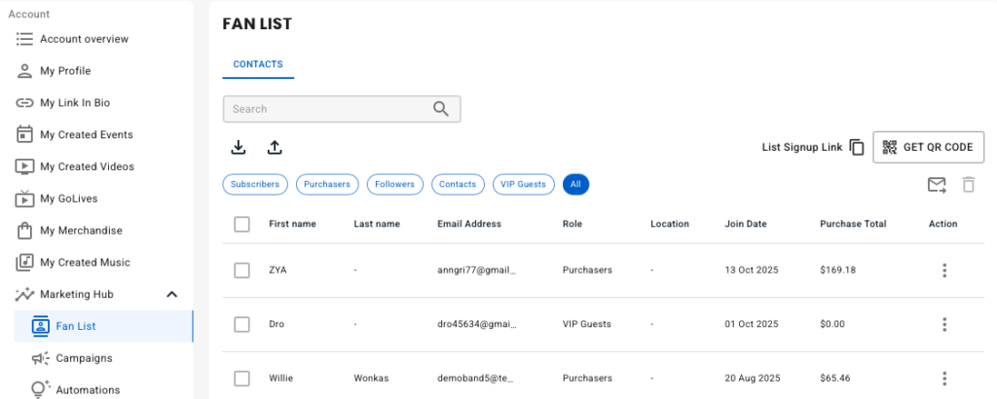Image resolution: width=997 pixels, height=399 pixels.
Task: Click the send email envelope icon
Action: pos(936,185)
